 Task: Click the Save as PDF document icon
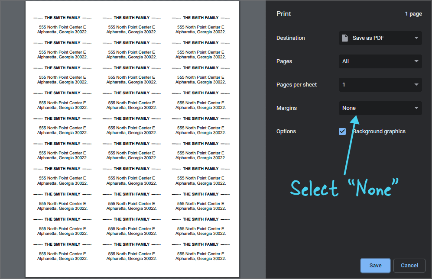(x=345, y=38)
